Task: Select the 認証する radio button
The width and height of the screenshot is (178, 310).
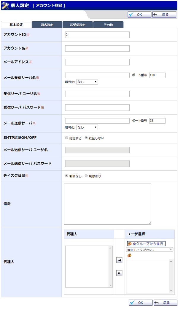Action: pos(66,138)
